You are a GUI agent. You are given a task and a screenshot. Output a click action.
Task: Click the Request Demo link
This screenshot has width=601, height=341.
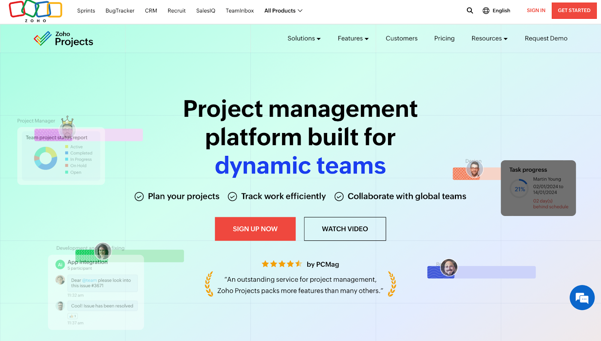(546, 38)
